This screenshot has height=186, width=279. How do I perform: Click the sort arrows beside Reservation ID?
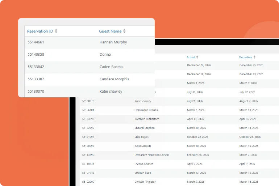(x=56, y=31)
